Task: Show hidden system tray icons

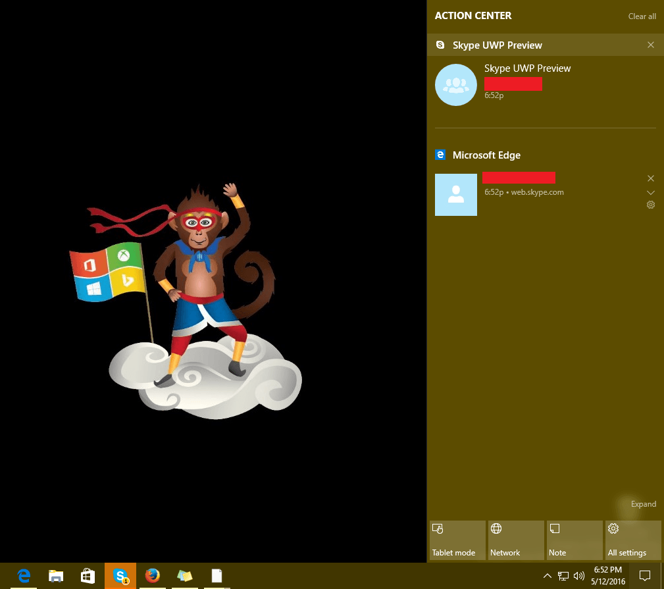Action: [x=547, y=576]
